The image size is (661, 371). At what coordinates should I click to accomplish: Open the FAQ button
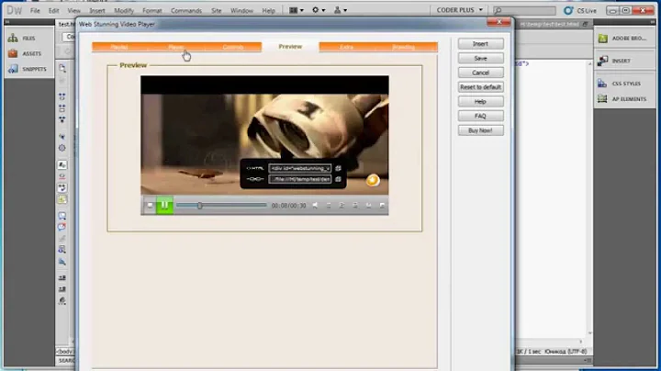480,116
